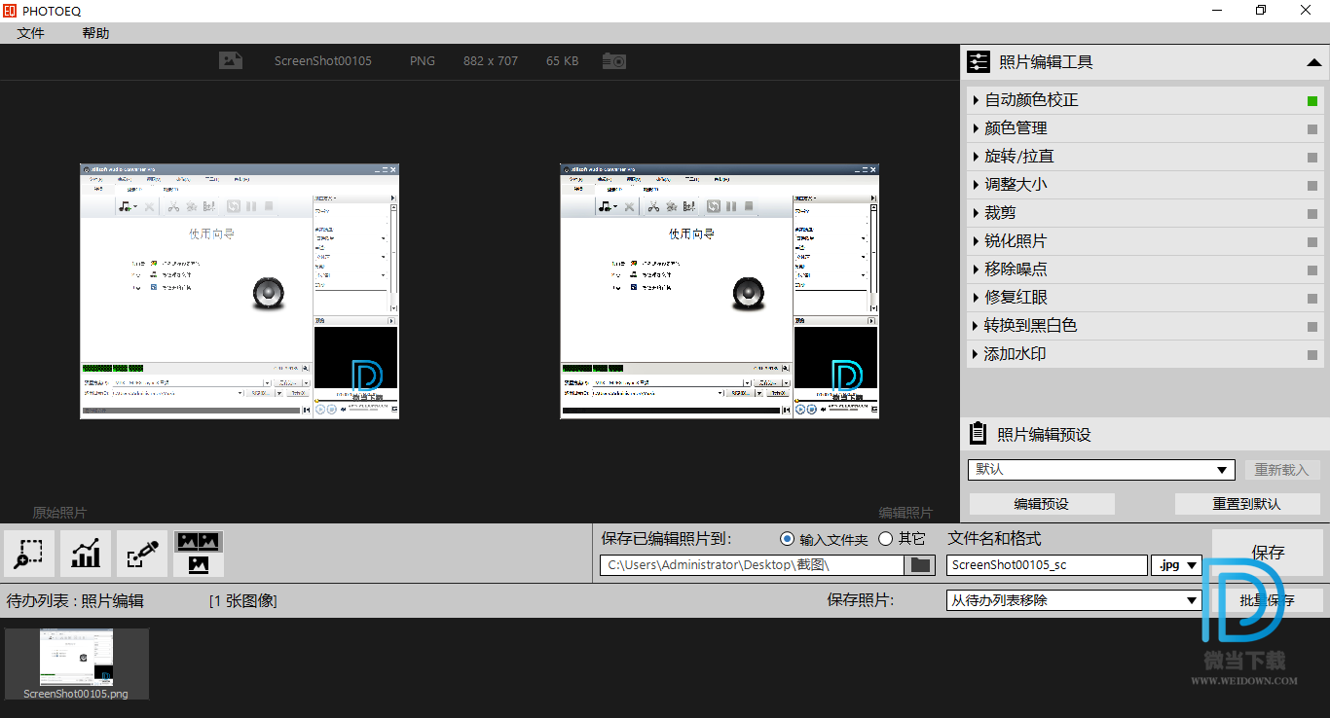
Task: Maximize/restore the PHOTOEQ window
Action: pos(1261,10)
